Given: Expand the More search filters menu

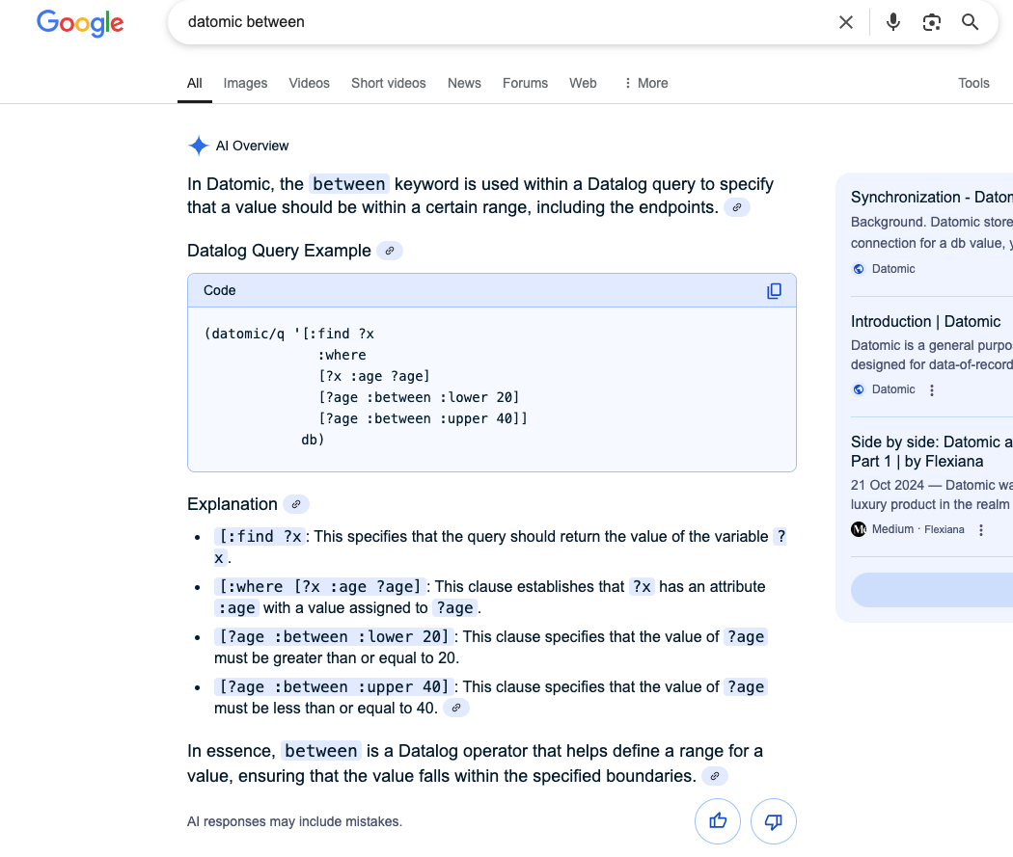Looking at the screenshot, I should point(645,83).
